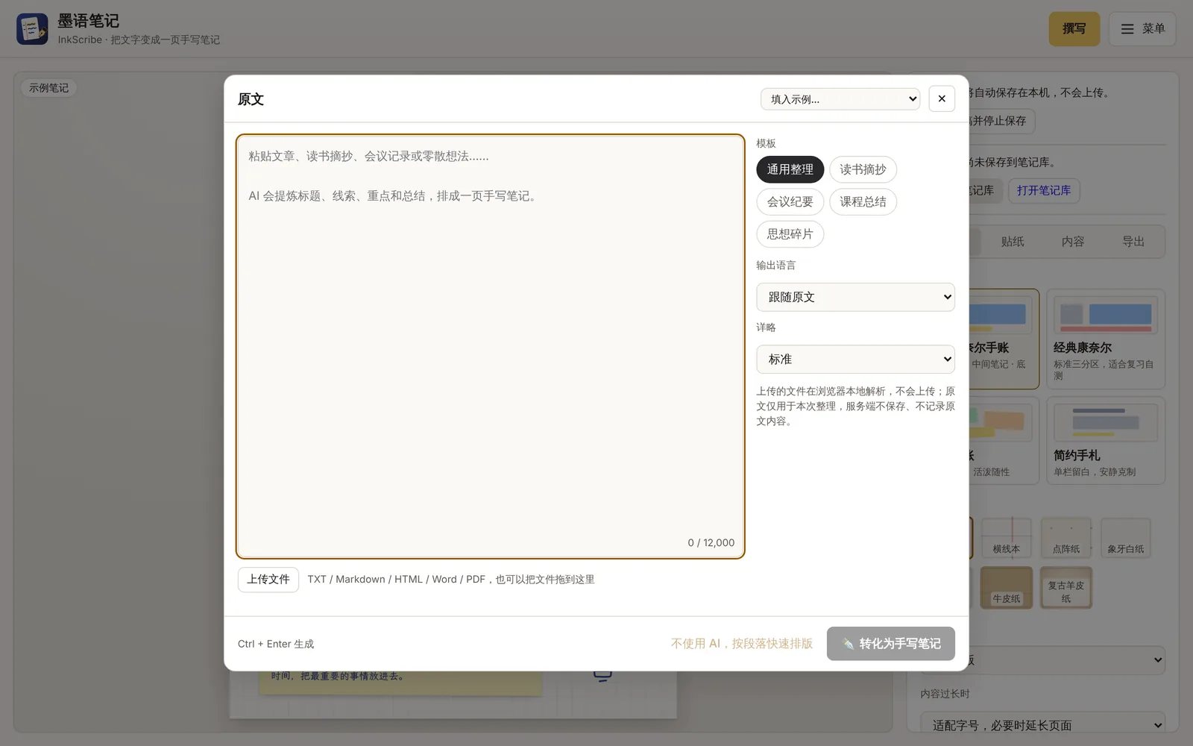This screenshot has height=746, width=1193.
Task: Click the 上传文件 button
Action: point(268,580)
